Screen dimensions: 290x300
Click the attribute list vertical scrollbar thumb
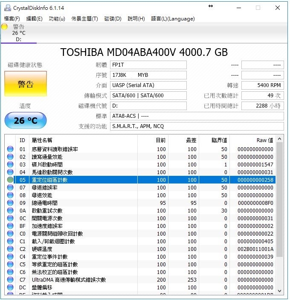pos(279,200)
